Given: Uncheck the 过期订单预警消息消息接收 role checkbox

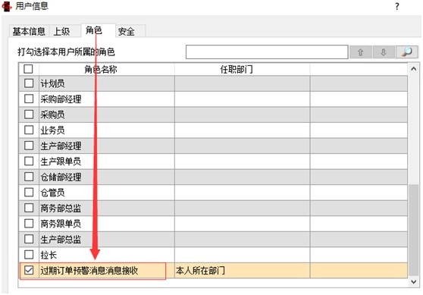Looking at the screenshot, I should point(29,270).
